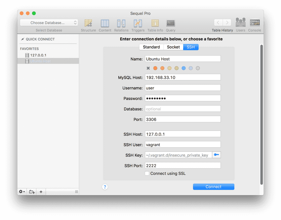Pick the gray color swatch
This screenshot has height=220, width=281.
point(198,68)
